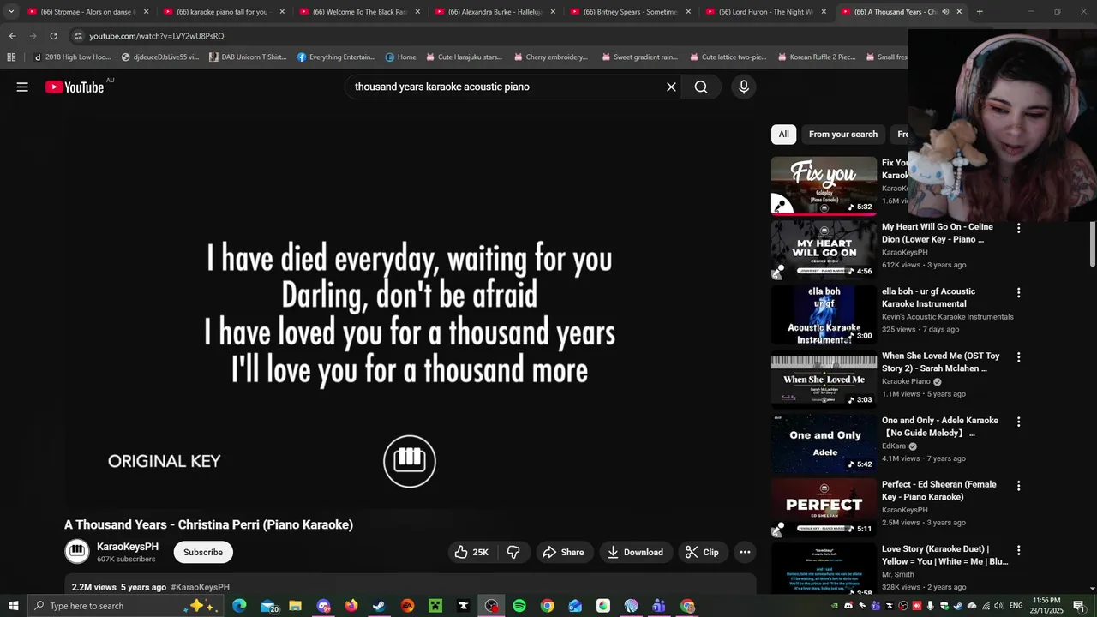The height and width of the screenshot is (617, 1097).
Task: Open options for When She Loved Me video
Action: coord(1018,356)
